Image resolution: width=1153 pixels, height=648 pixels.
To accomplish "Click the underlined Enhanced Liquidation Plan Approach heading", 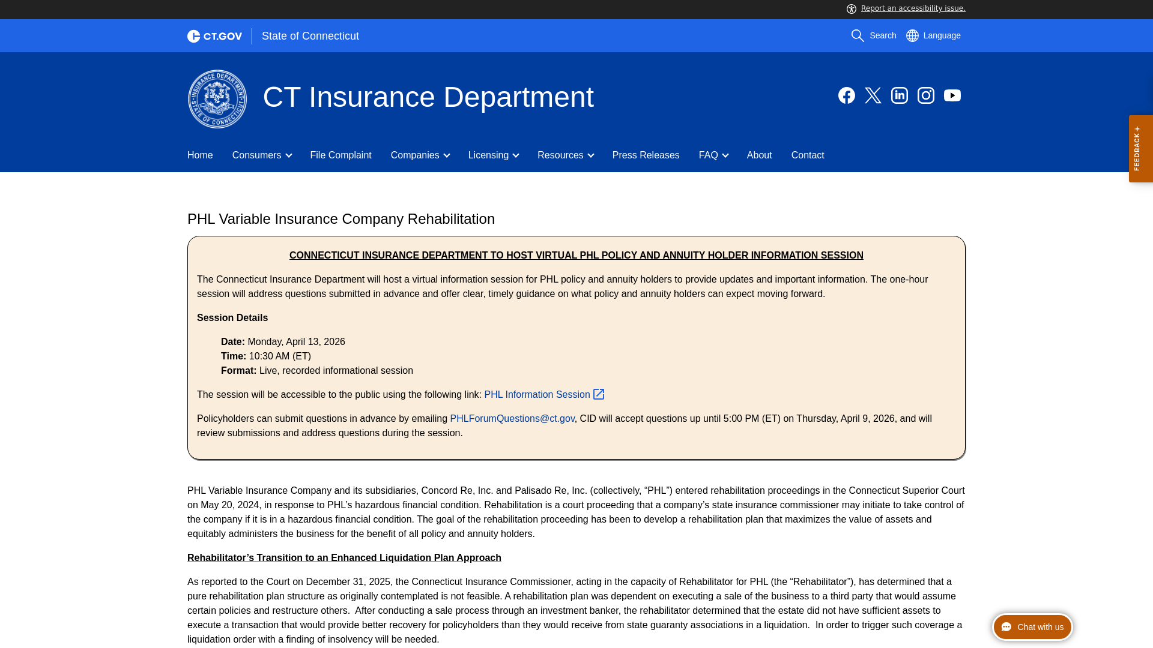I will (x=344, y=558).
